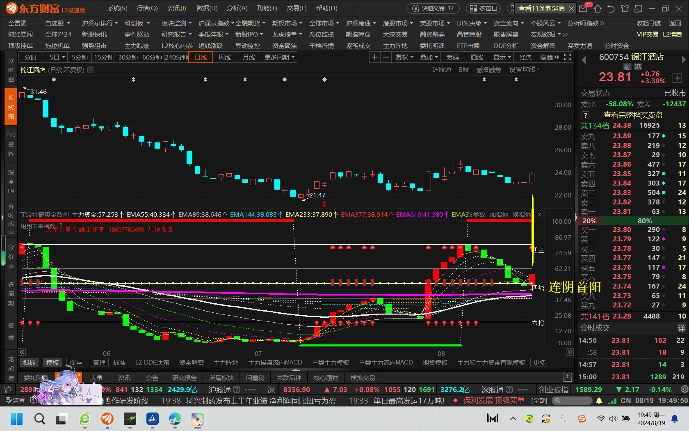Viewport: 689px width, 431px height.
Task: Click the mini-window layout icon in title bar
Action: point(638,8)
